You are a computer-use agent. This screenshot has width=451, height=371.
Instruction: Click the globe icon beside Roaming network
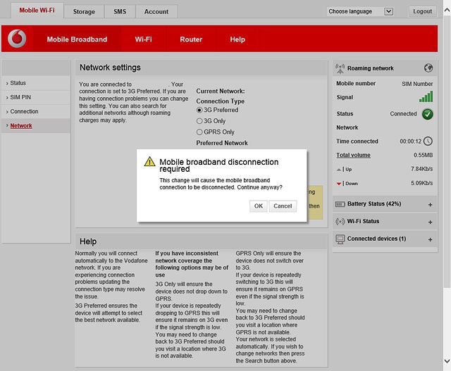tap(428, 68)
